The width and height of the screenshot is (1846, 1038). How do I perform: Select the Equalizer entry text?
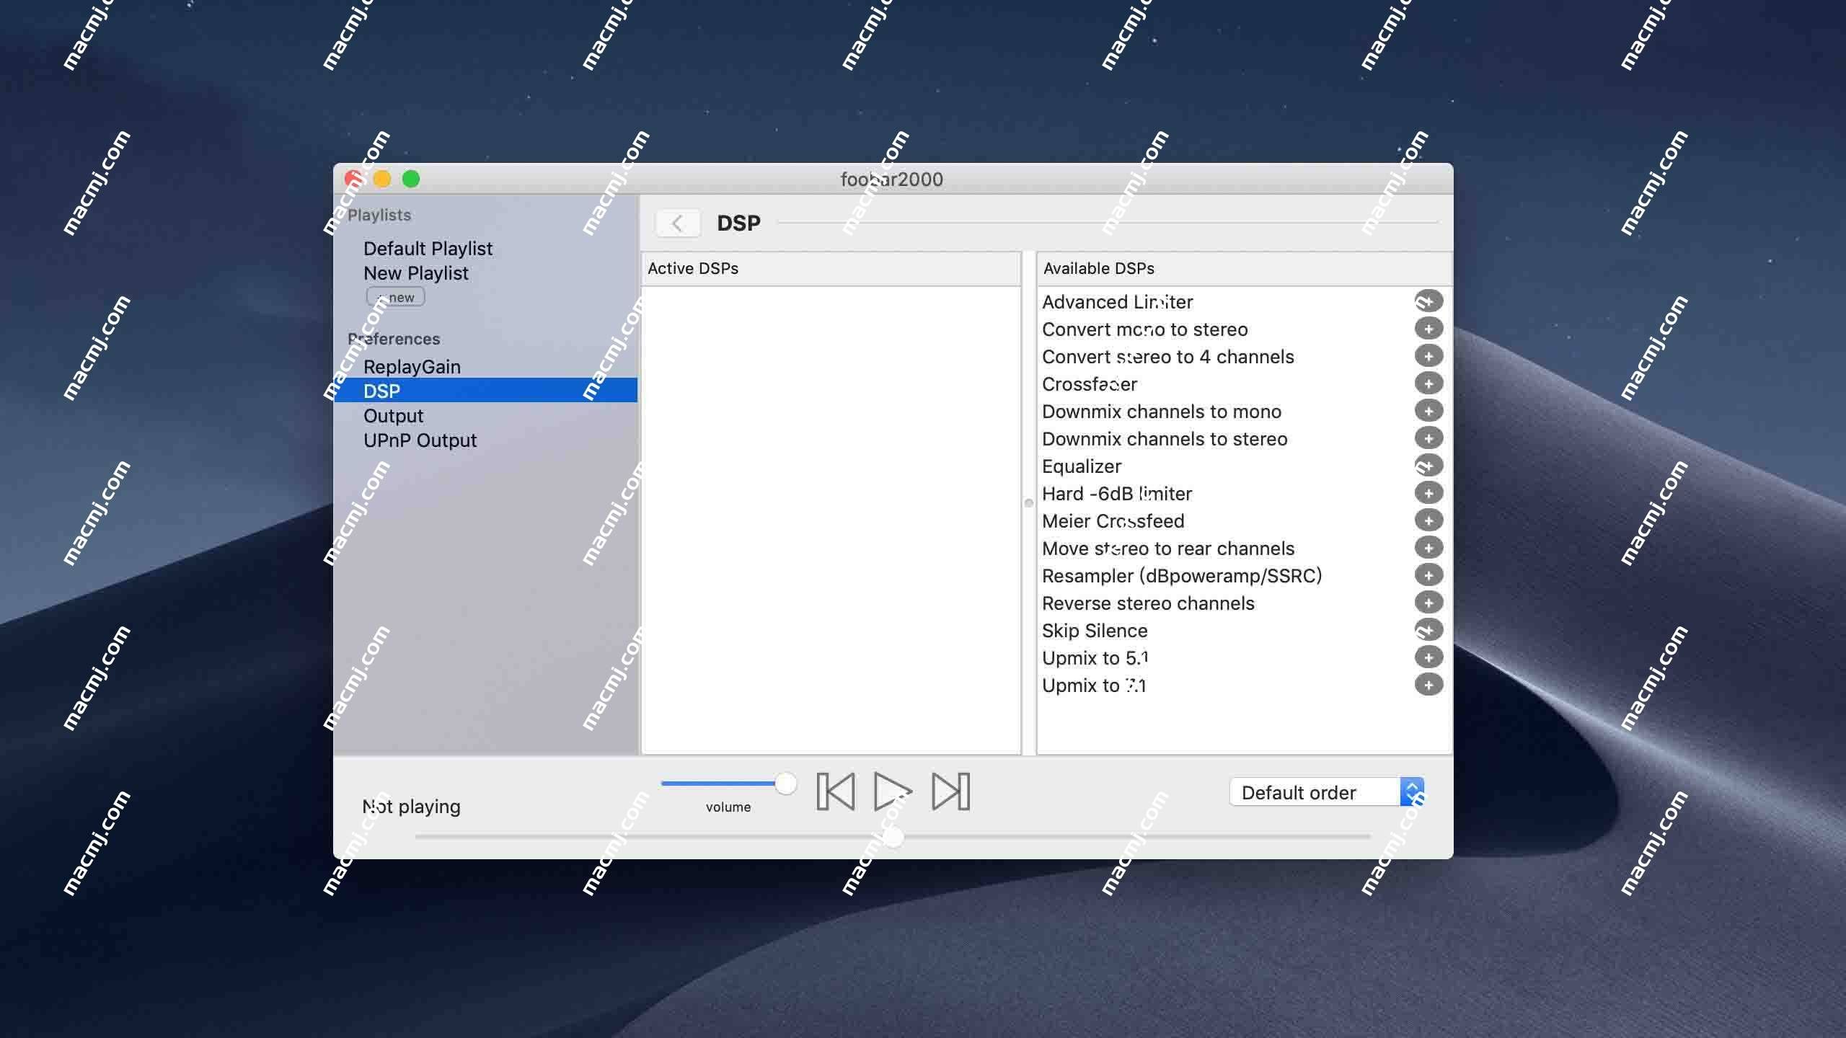(1082, 466)
